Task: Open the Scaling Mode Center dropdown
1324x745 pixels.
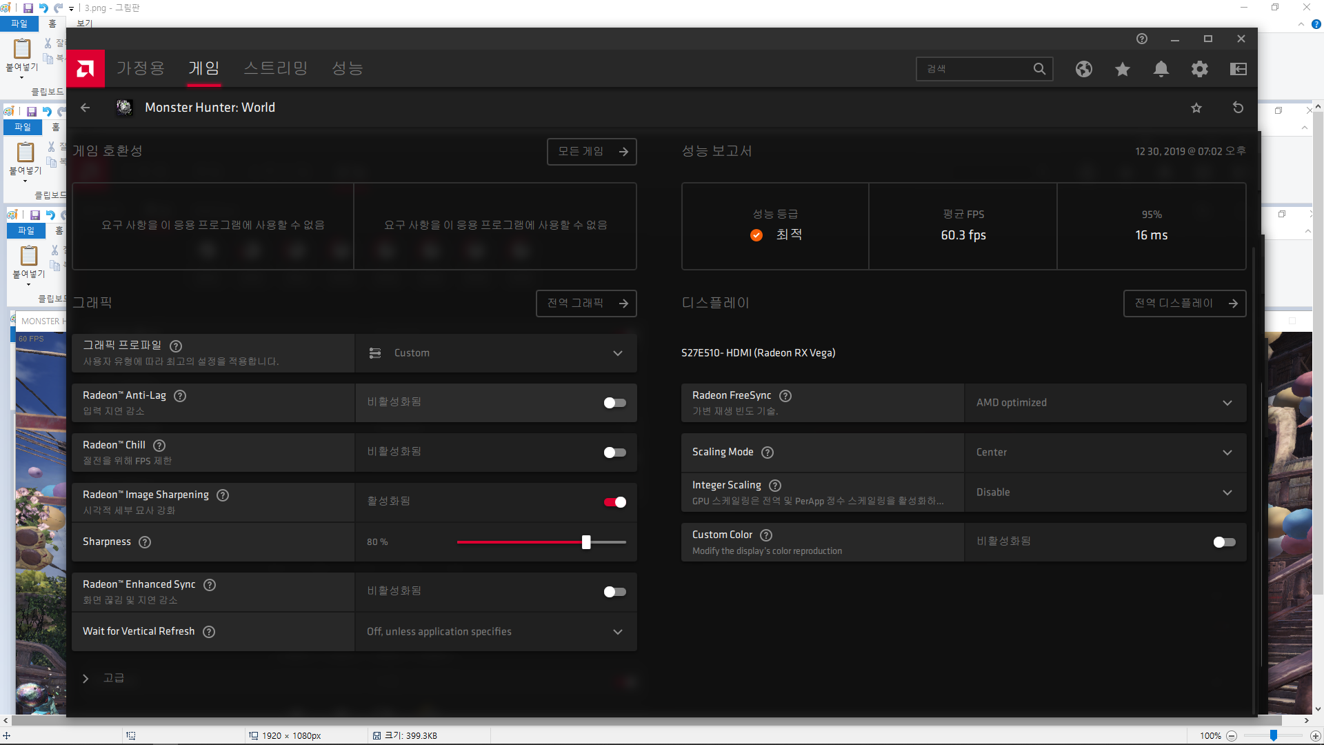Action: [x=1104, y=453]
